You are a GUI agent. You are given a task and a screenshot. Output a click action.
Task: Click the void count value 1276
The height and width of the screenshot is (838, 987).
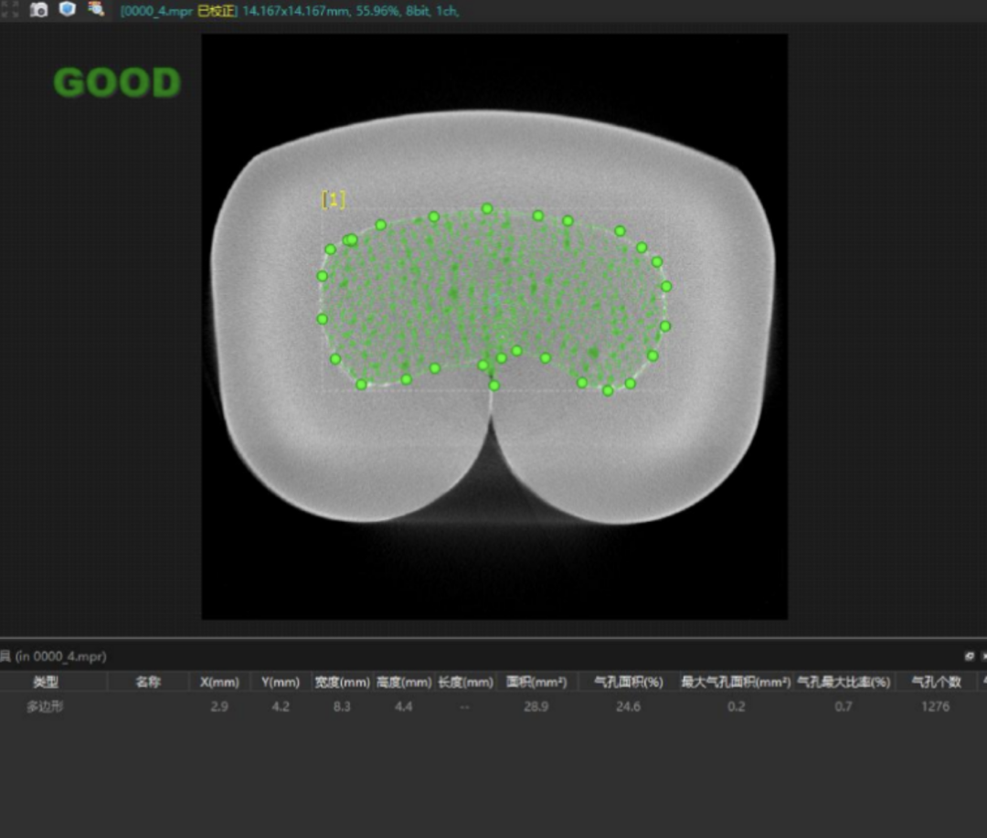click(x=936, y=706)
